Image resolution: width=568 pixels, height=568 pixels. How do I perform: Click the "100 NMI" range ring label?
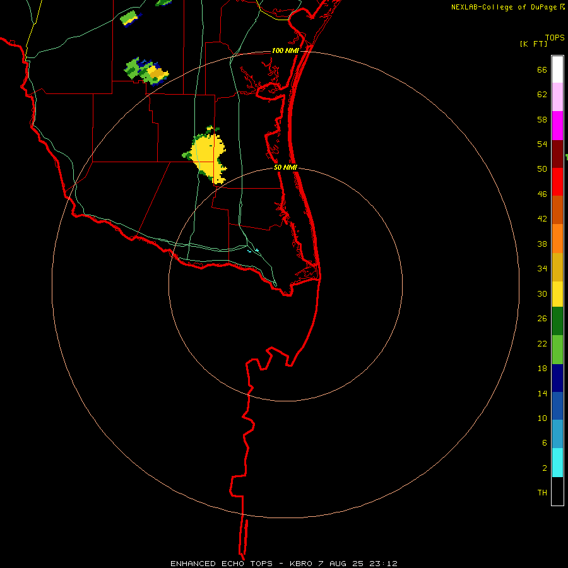coord(285,50)
